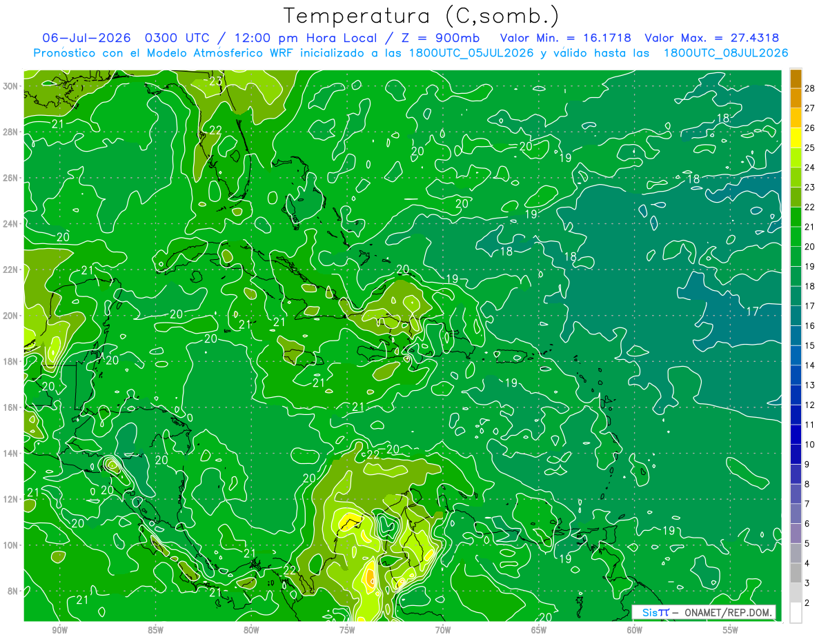Click the "14N" latitude axis label

coord(10,453)
